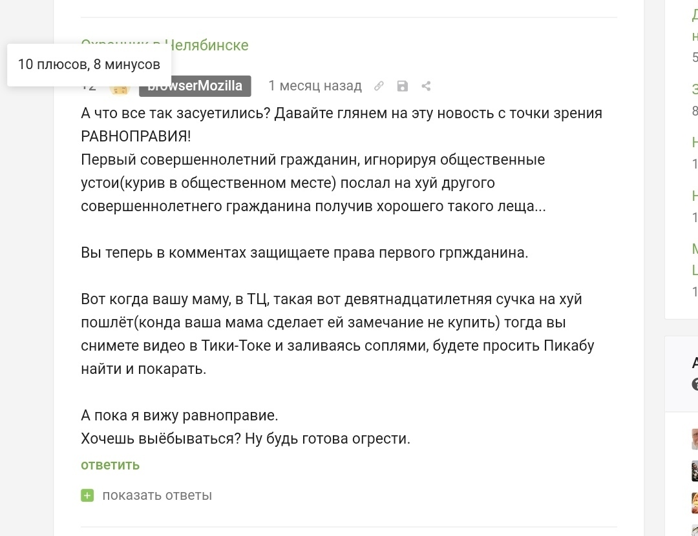Click the comment rating number 12
Screen dimensions: 698x536
89,87
